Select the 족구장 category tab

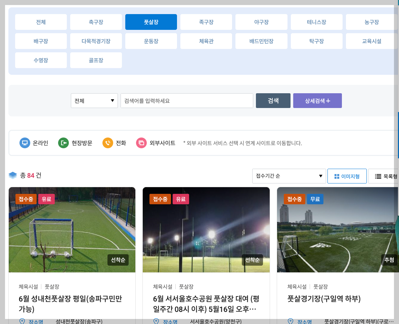click(206, 22)
